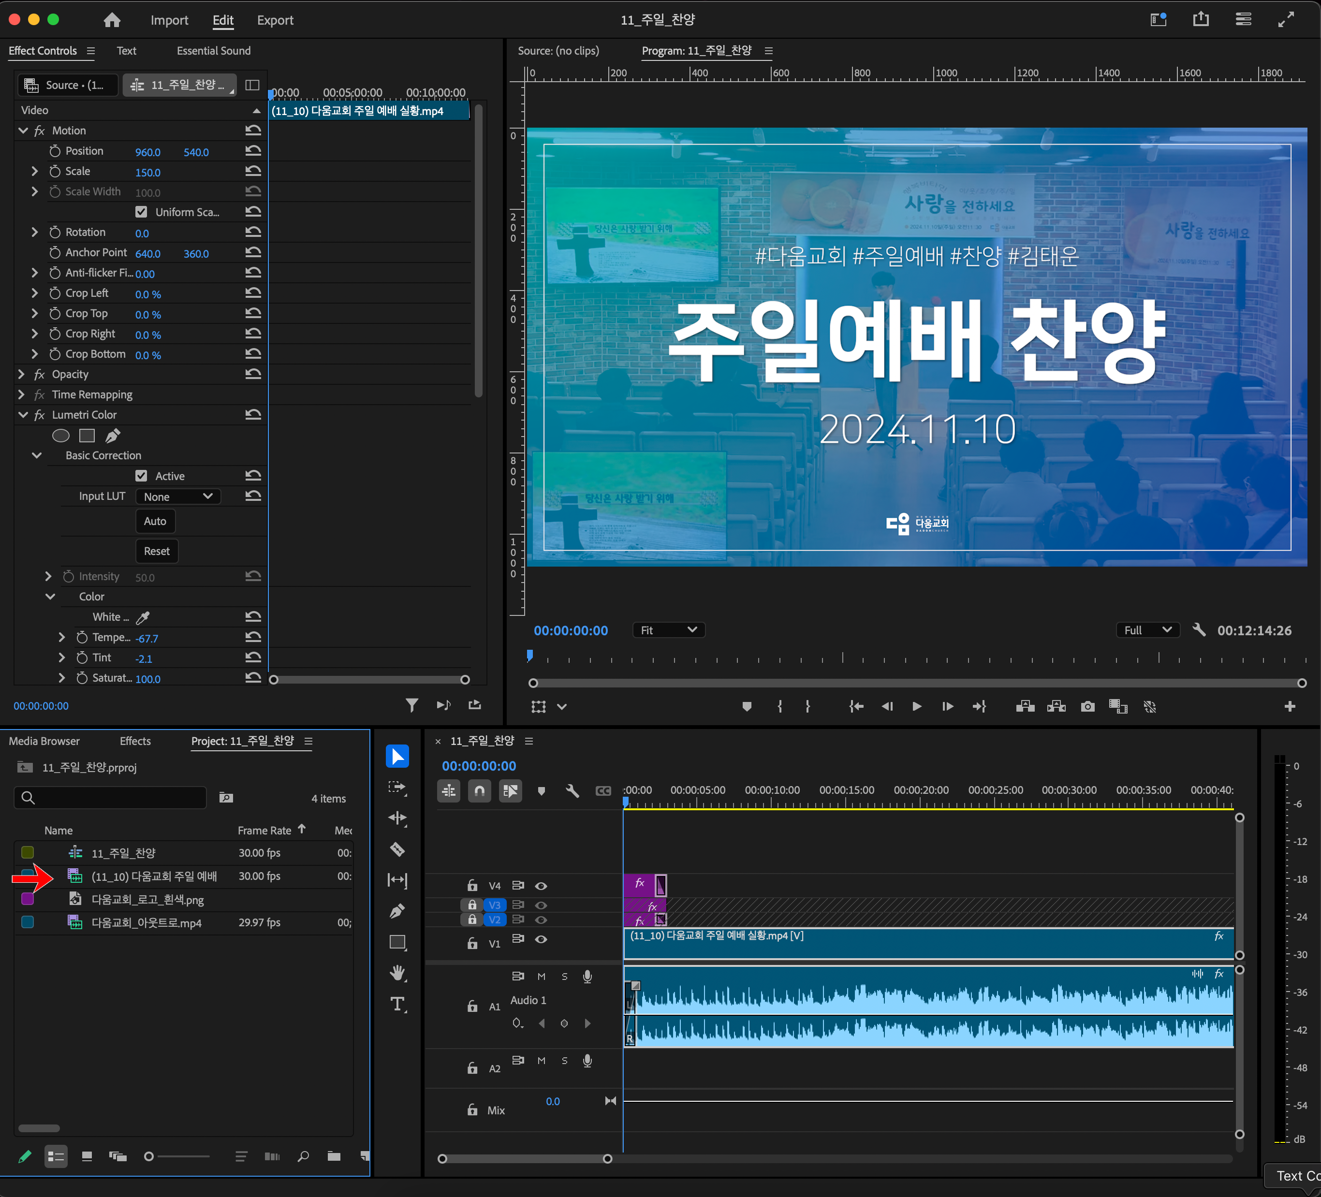Click the Auto button in Lumetri
Image resolution: width=1321 pixels, height=1197 pixels.
[155, 521]
